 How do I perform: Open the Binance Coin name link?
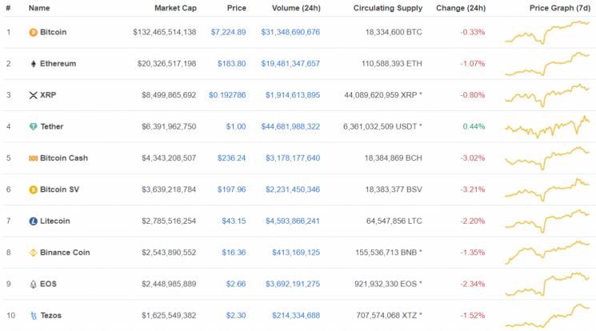(x=65, y=253)
